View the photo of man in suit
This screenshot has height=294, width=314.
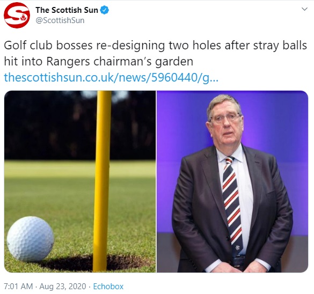[x=232, y=181]
